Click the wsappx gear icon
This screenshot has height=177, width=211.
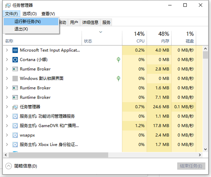[x=15, y=135]
